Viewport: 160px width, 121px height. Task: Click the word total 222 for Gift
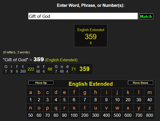(x=31, y=69)
